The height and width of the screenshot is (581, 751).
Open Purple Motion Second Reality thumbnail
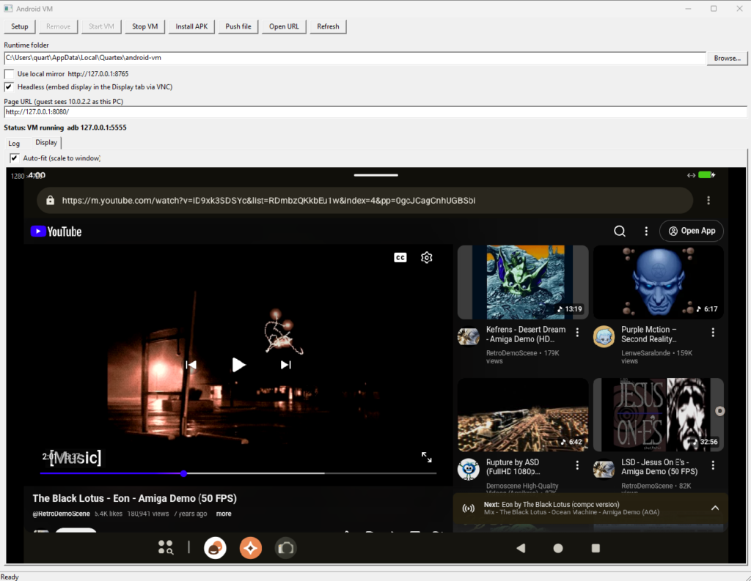coord(658,282)
